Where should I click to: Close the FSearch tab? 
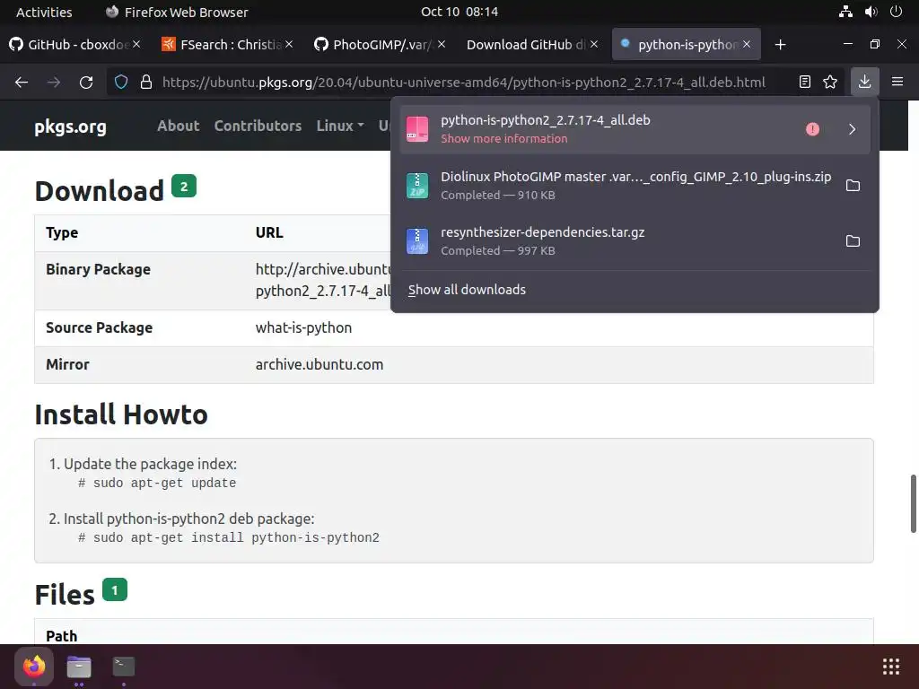coord(289,45)
